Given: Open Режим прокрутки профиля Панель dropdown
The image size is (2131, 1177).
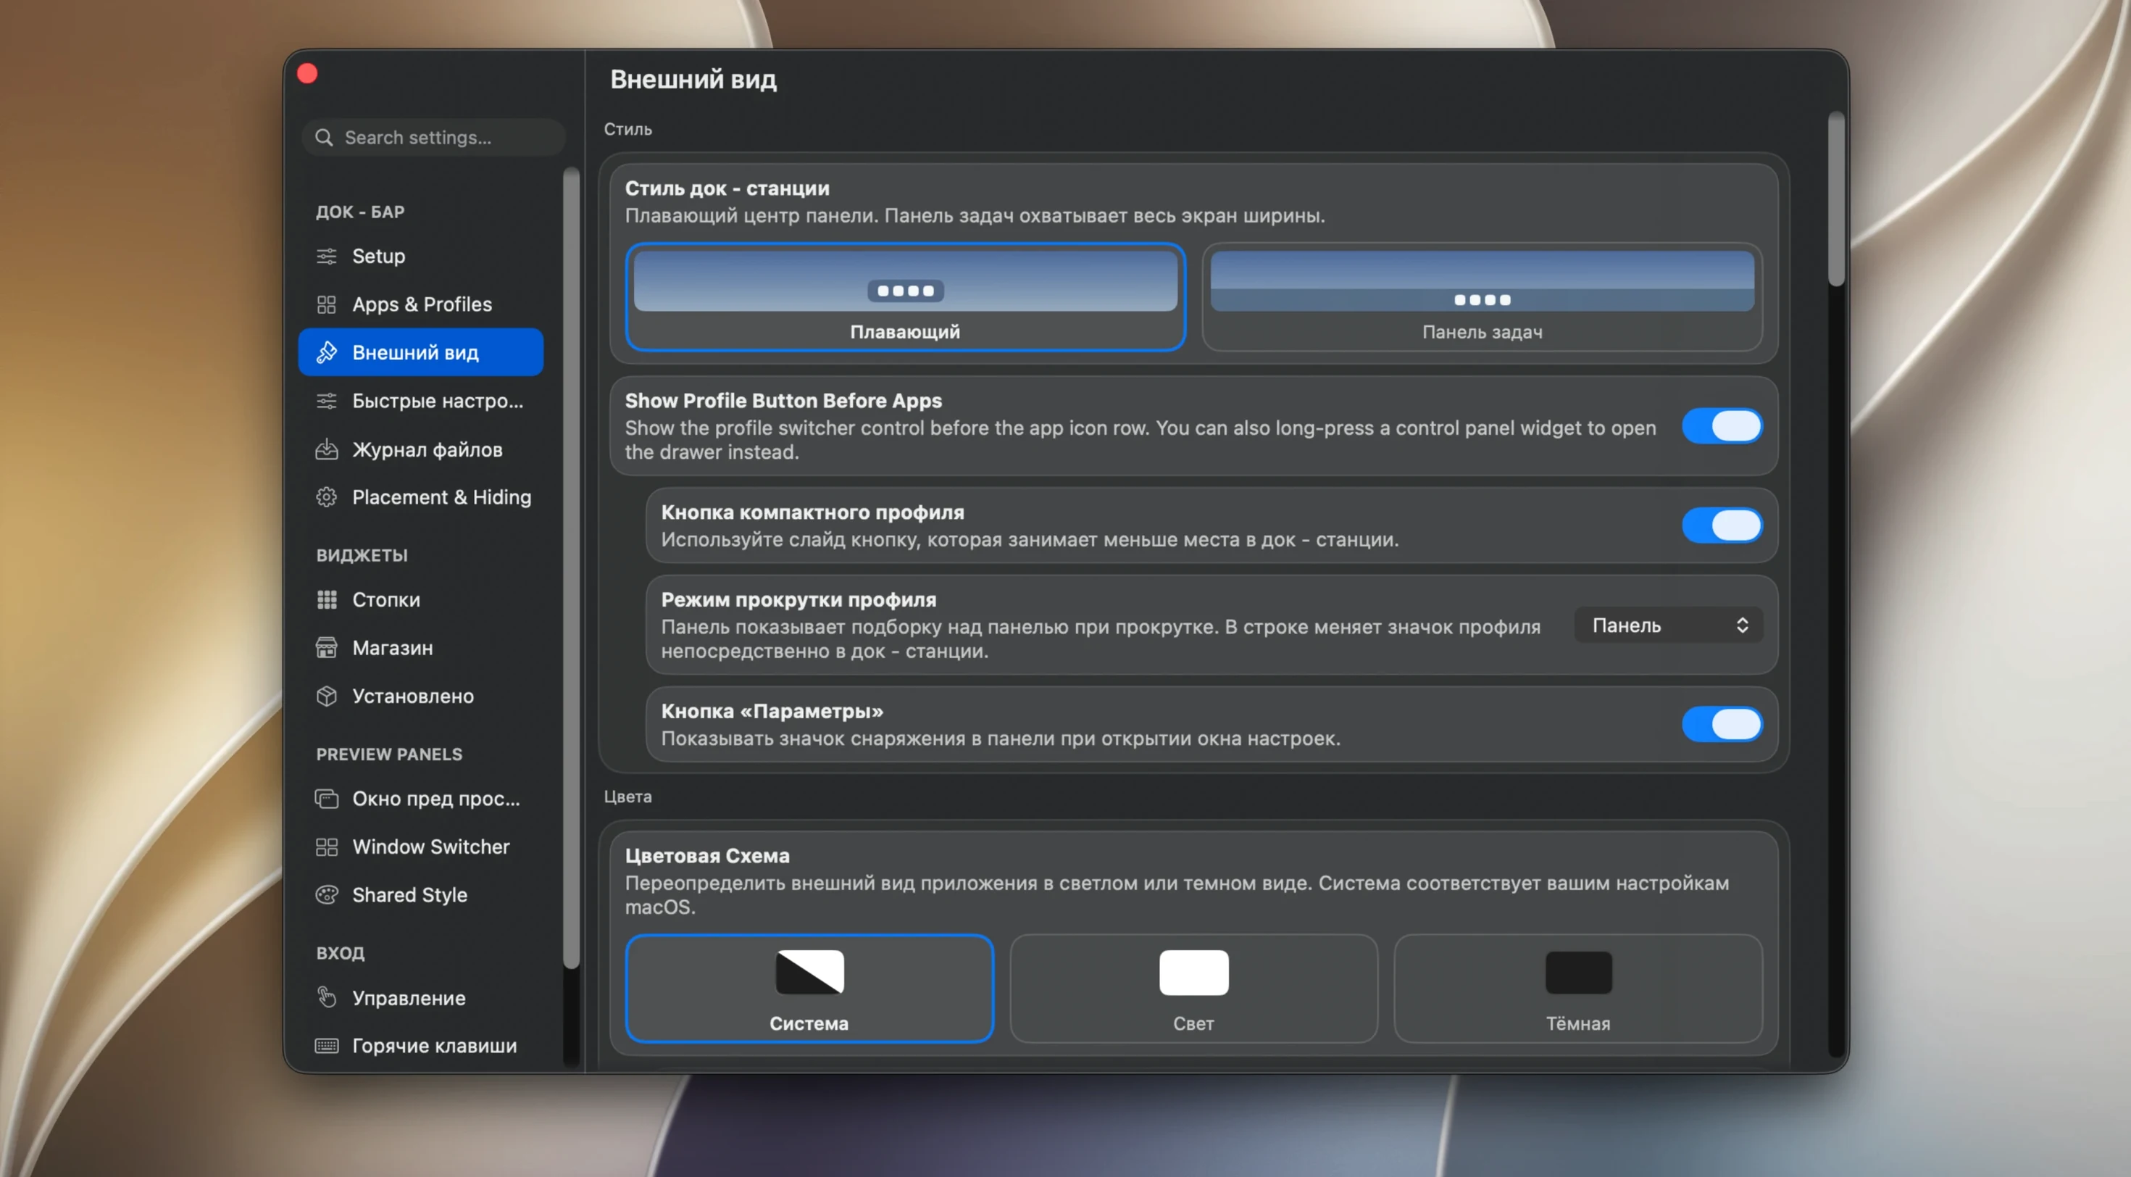Looking at the screenshot, I should coord(1668,625).
